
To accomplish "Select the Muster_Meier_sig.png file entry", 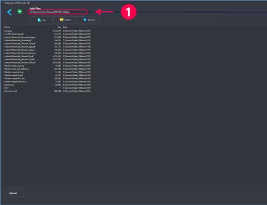I will [48, 66].
